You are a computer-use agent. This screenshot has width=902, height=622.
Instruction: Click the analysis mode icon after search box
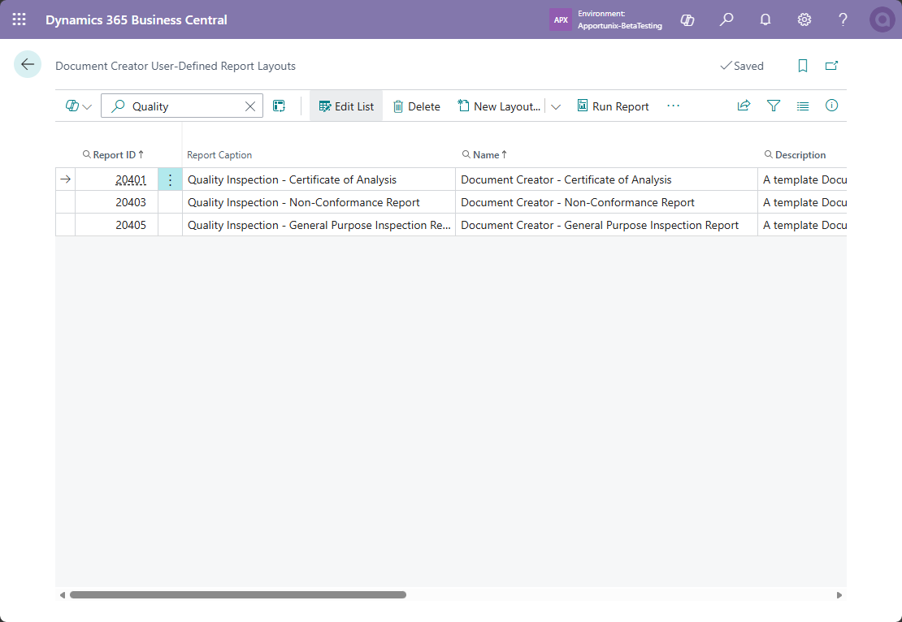[279, 106]
